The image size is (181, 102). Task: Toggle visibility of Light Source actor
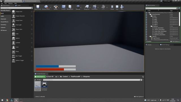[146, 38]
